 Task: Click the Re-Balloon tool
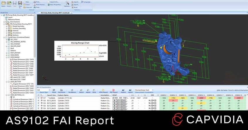[x=72, y=91]
